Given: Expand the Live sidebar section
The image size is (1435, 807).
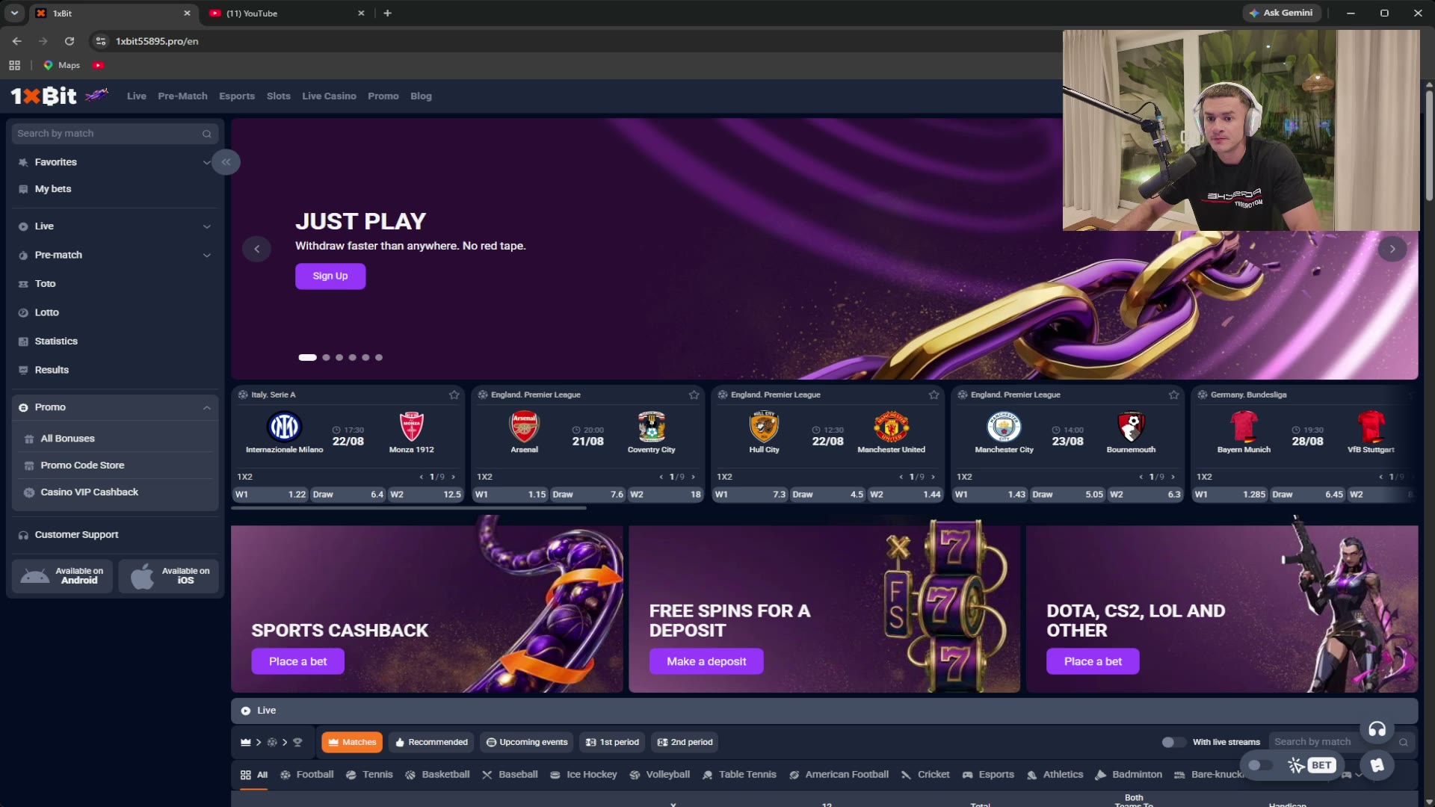Looking at the screenshot, I should 206,226.
